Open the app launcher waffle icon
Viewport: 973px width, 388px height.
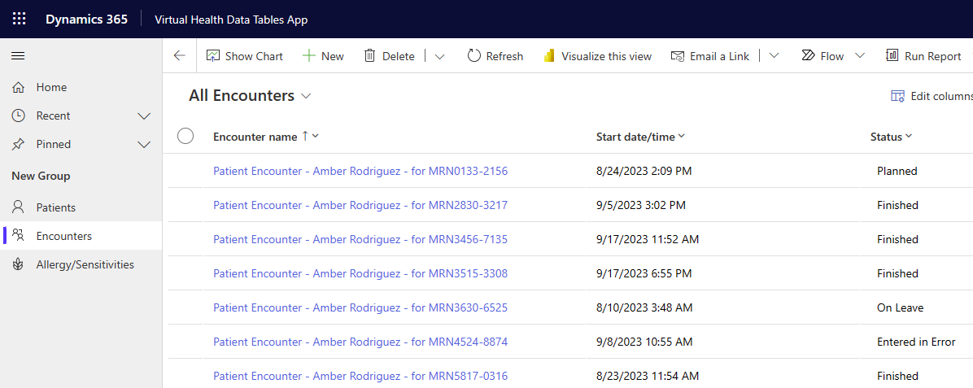tap(20, 19)
